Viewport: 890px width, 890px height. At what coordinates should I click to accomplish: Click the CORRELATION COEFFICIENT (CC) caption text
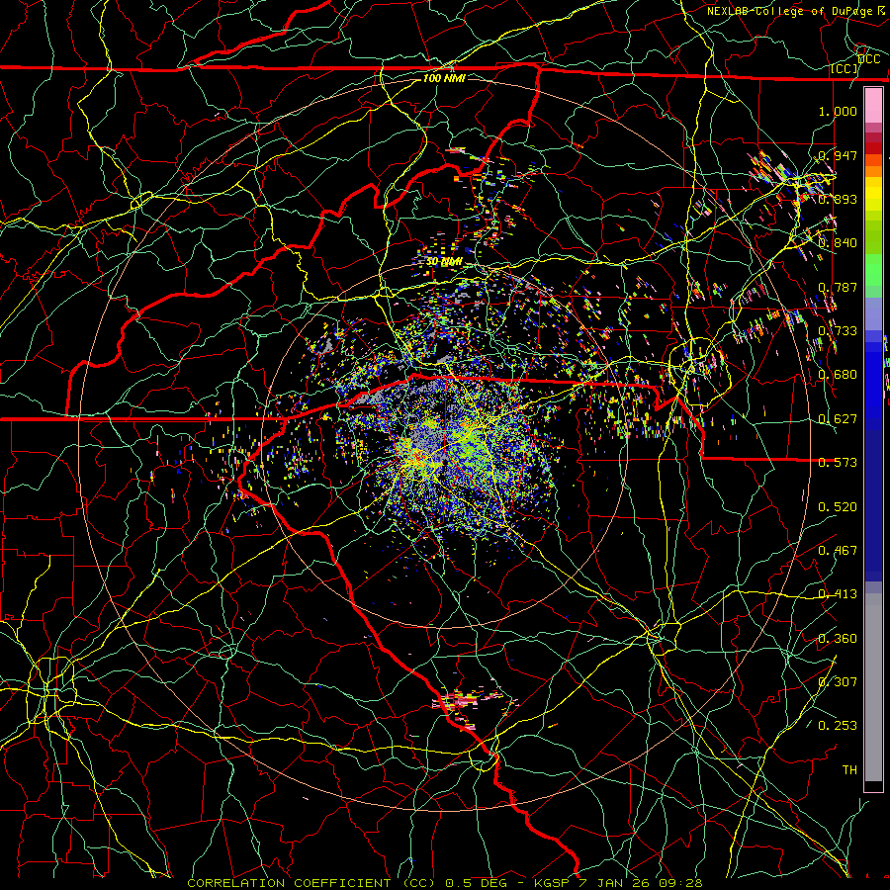(x=311, y=883)
